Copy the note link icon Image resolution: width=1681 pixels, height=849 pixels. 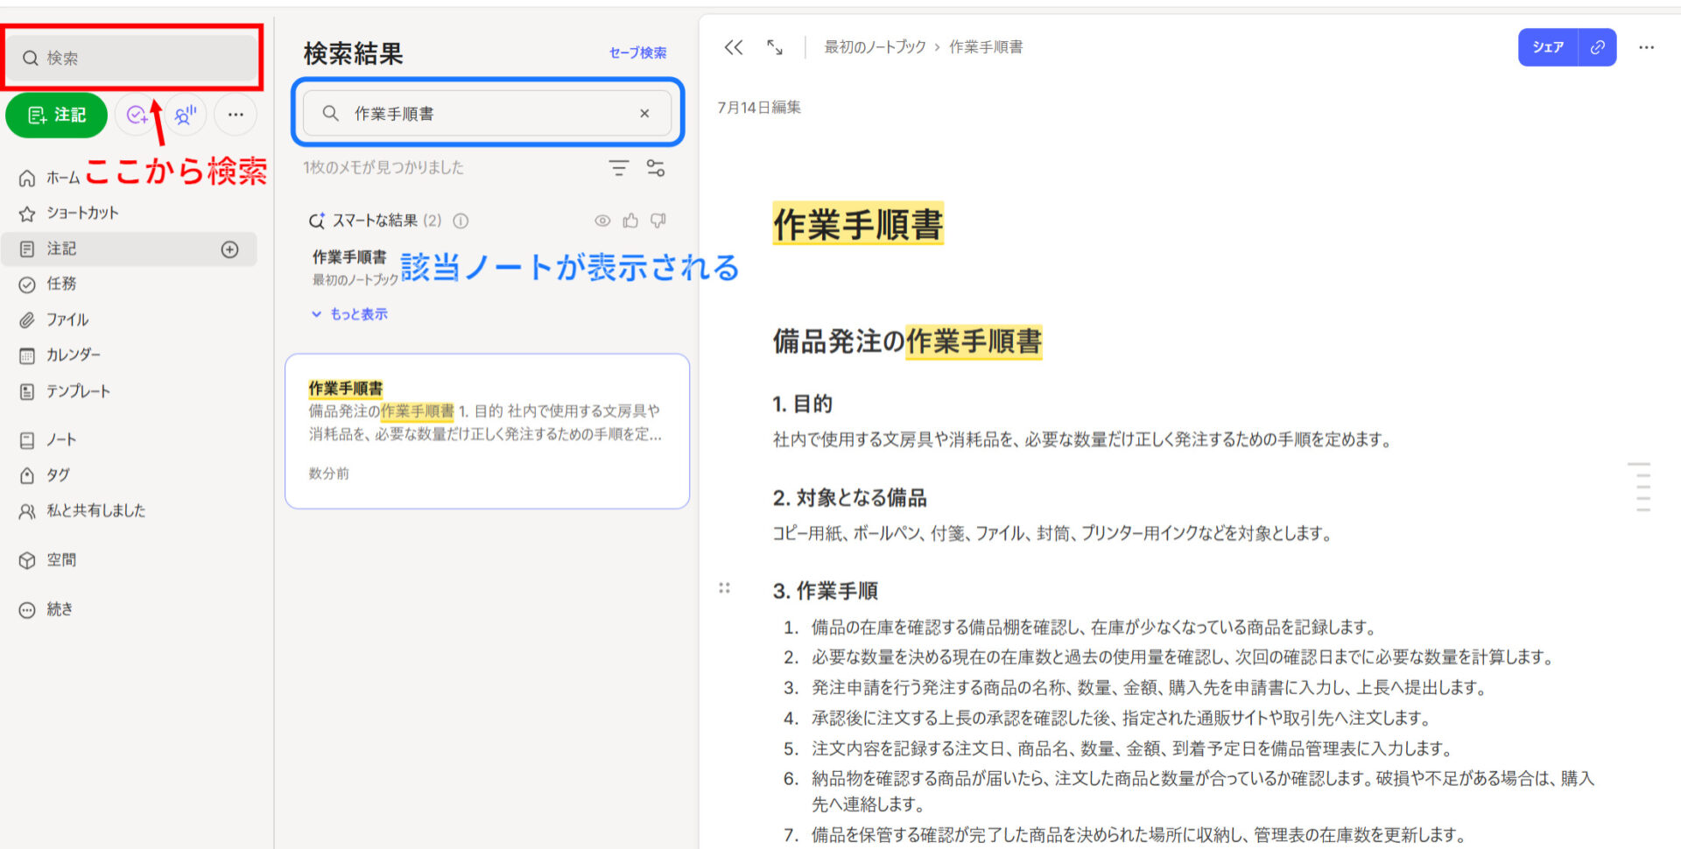tap(1598, 47)
